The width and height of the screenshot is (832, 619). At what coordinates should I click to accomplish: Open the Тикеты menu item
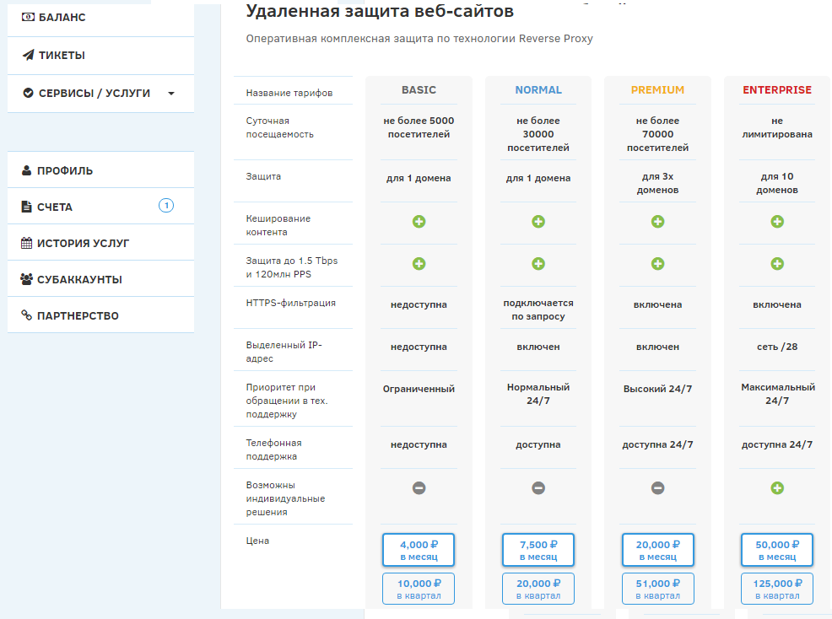pos(62,56)
